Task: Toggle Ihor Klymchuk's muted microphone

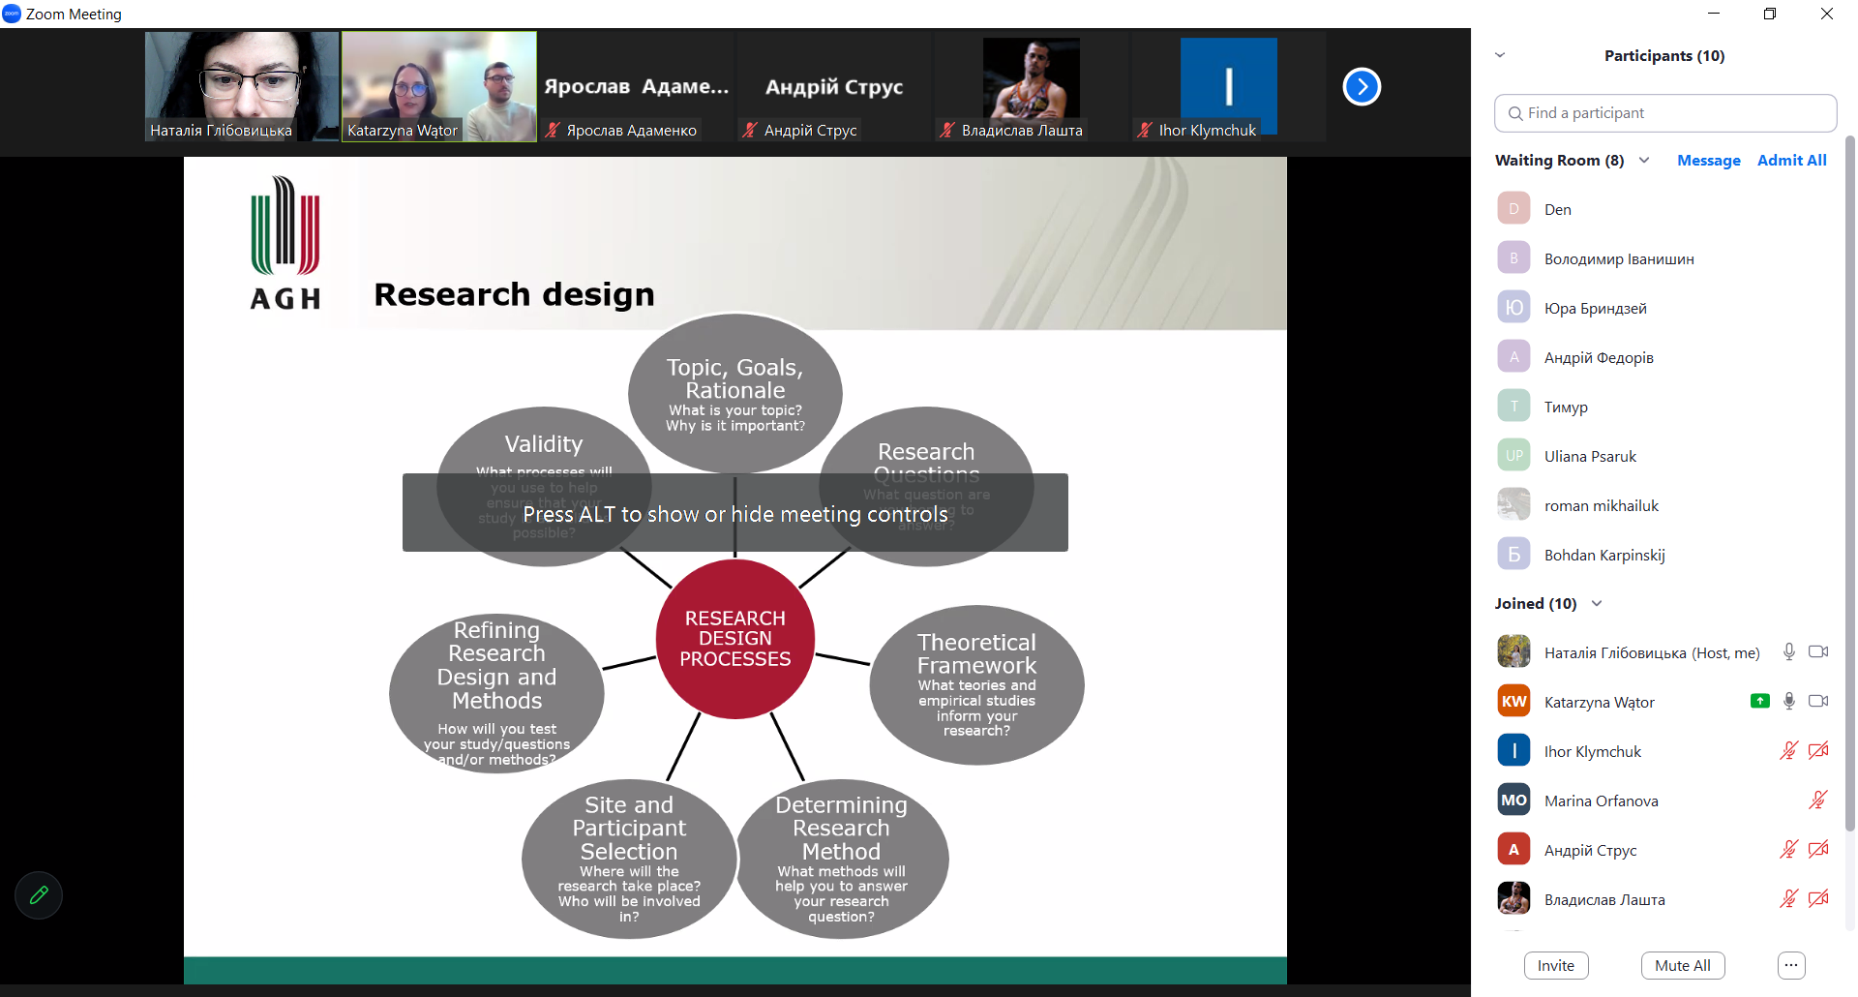Action: pos(1788,751)
